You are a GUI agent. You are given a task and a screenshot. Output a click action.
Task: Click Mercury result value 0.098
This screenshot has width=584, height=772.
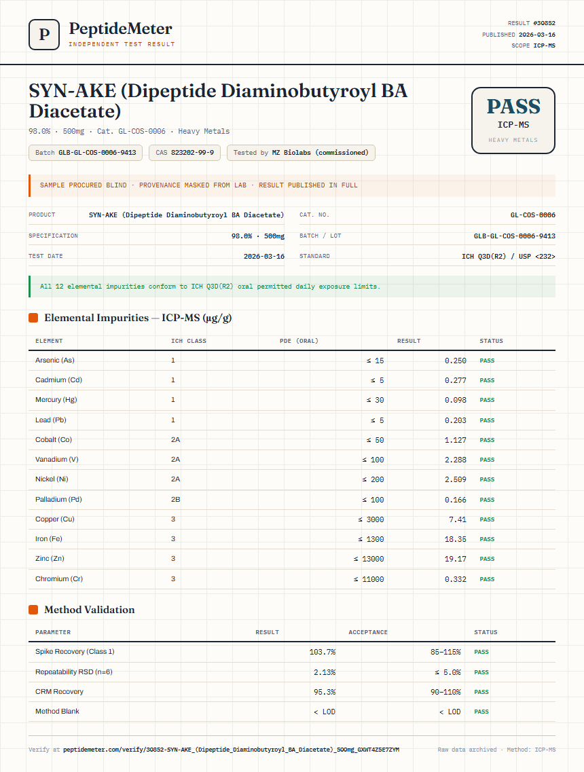click(456, 401)
